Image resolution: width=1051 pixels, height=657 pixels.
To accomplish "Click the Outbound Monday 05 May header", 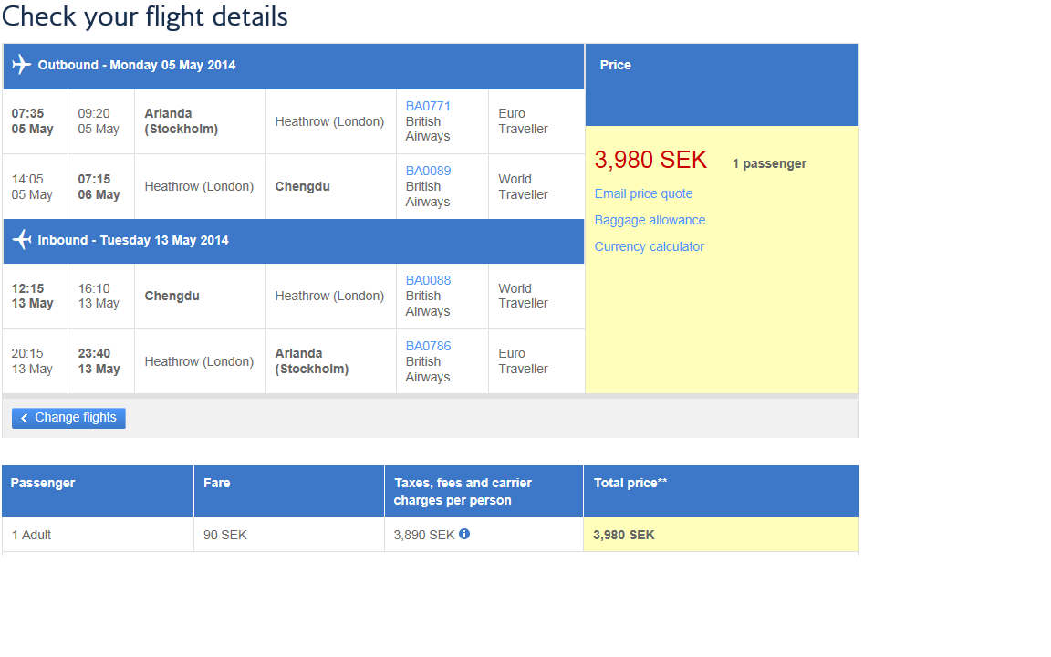I will pyautogui.click(x=137, y=65).
